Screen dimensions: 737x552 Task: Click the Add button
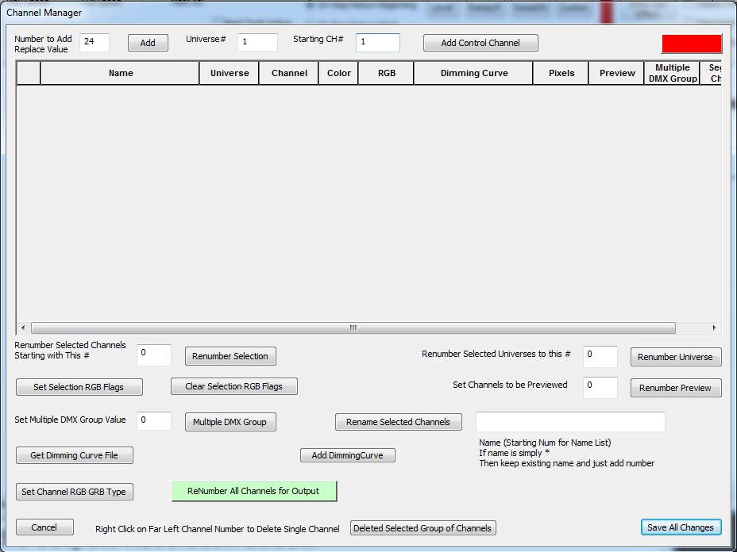click(148, 43)
